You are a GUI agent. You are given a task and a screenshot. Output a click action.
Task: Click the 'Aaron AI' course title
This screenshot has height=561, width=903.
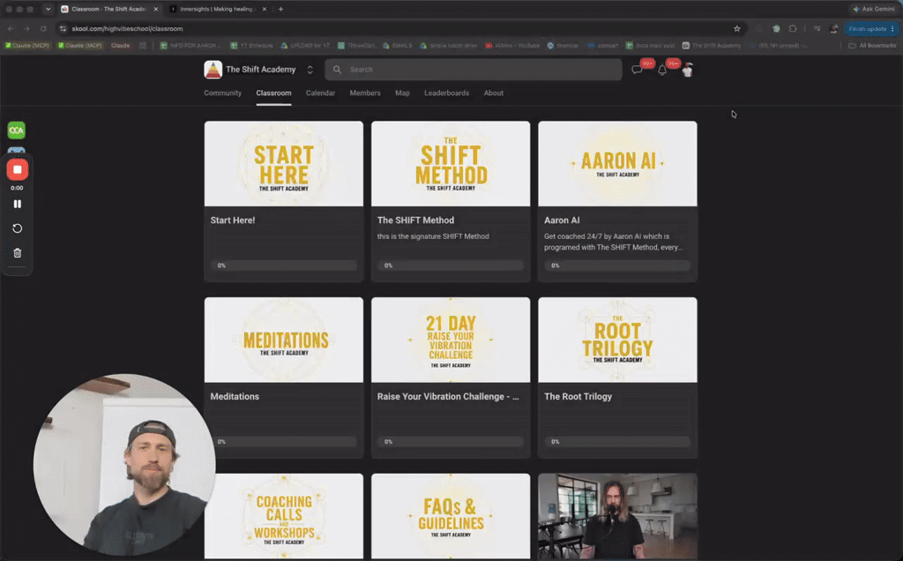click(x=562, y=220)
